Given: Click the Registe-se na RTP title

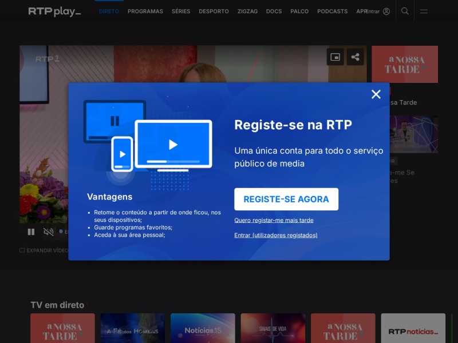Looking at the screenshot, I should (293, 125).
